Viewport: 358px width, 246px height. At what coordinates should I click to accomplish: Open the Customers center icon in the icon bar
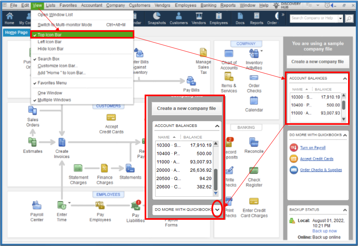[x=178, y=19]
